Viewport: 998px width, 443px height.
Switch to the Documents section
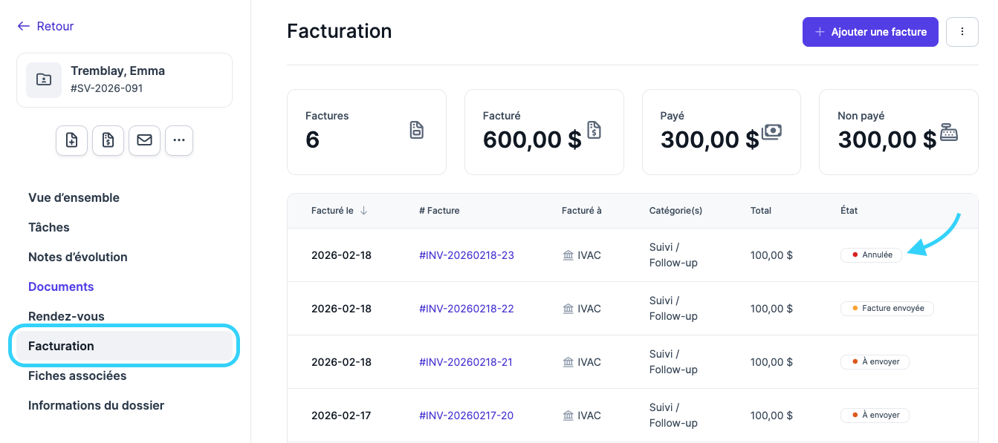[x=61, y=286]
